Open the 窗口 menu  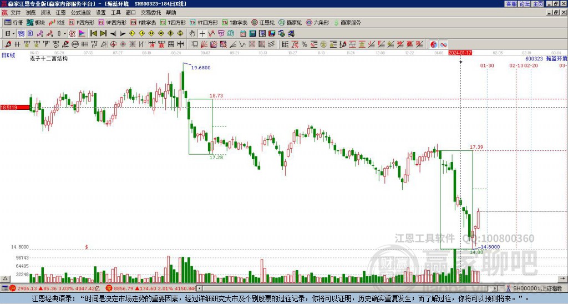point(131,13)
